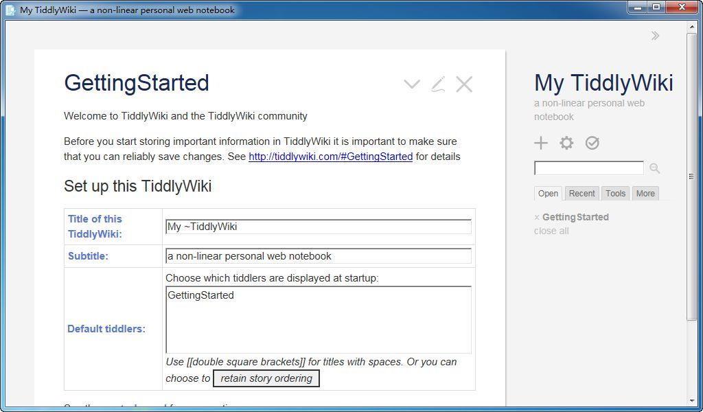This screenshot has height=412, width=703.
Task: Click the scrollbar up arrow
Action: click(691, 27)
